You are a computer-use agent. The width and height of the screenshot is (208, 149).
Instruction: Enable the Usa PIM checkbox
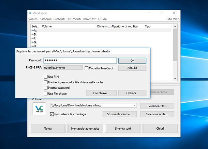[x=46, y=77]
